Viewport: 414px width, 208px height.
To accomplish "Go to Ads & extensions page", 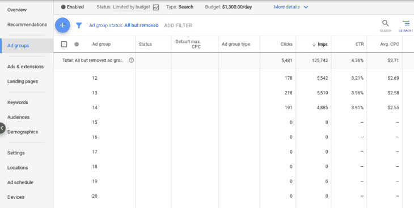I will [x=26, y=67].
